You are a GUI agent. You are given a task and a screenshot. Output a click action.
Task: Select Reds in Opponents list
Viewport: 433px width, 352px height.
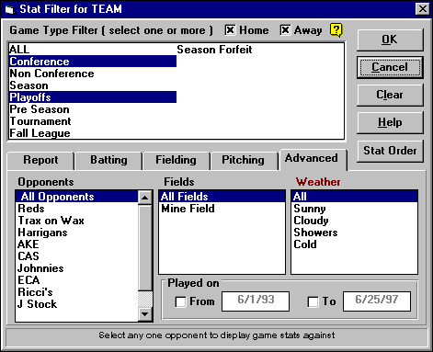pos(77,209)
